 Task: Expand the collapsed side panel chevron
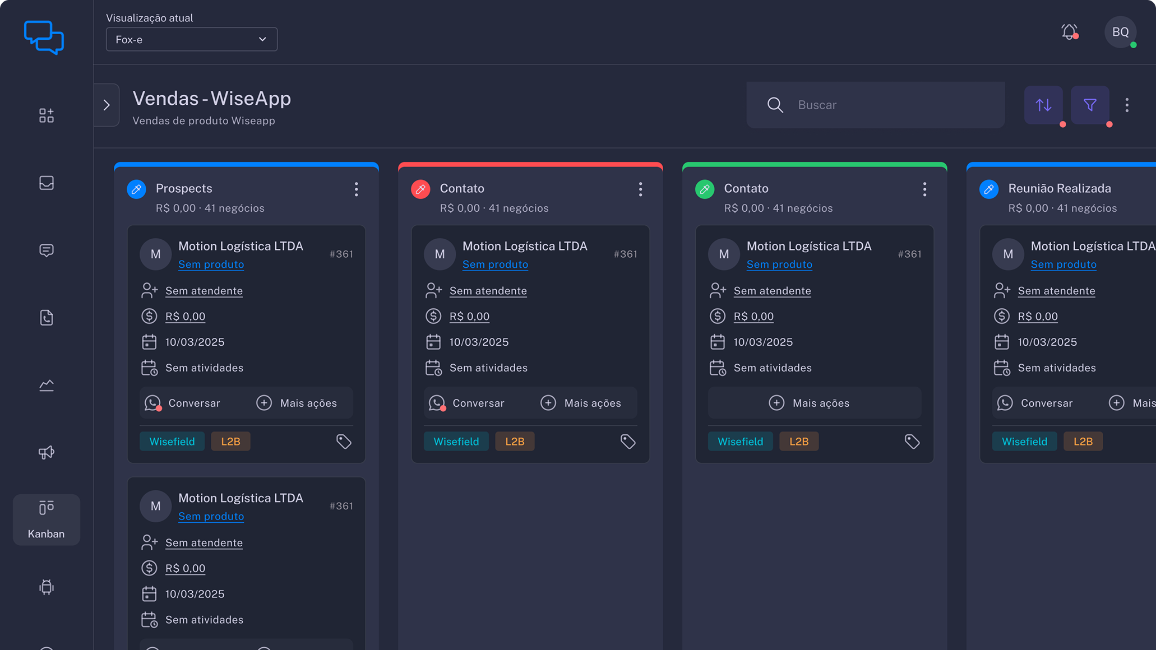coord(107,105)
